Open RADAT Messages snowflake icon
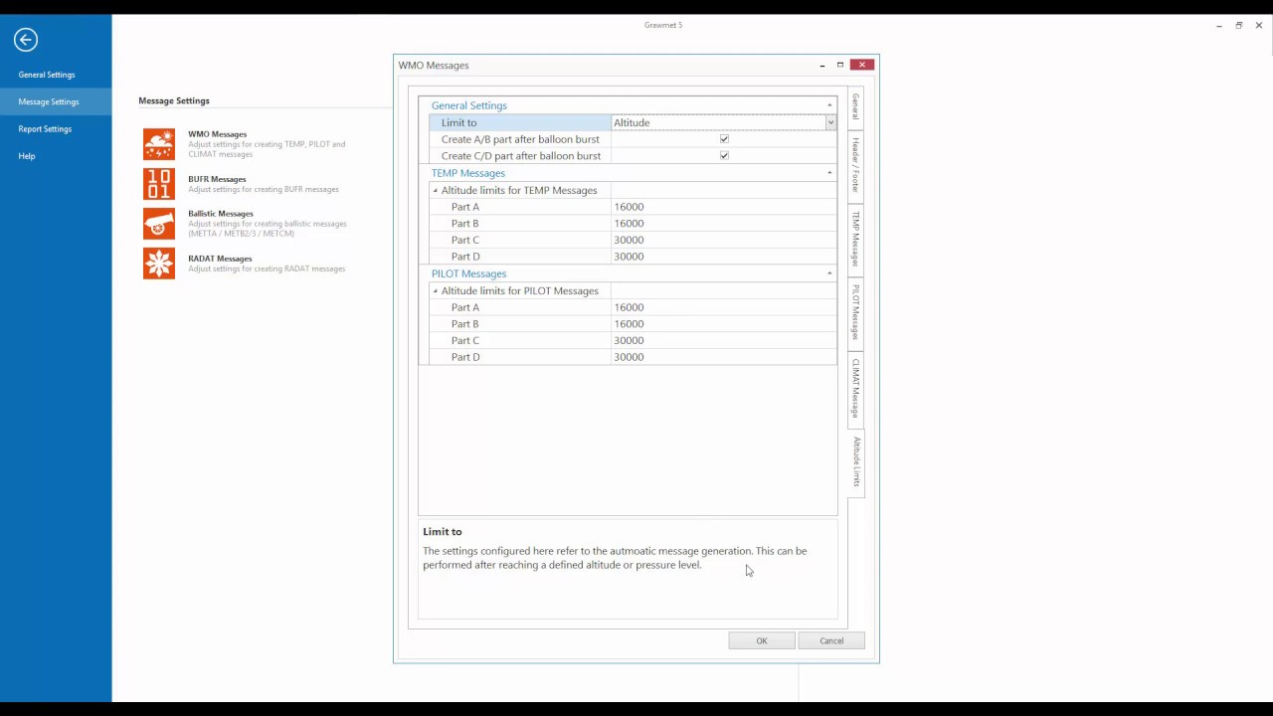Image resolution: width=1273 pixels, height=716 pixels. [x=159, y=264]
